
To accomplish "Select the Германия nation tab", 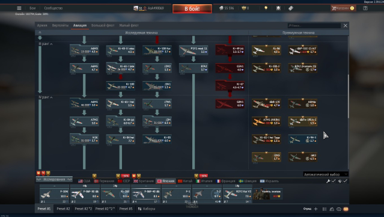I will (x=105, y=181).
